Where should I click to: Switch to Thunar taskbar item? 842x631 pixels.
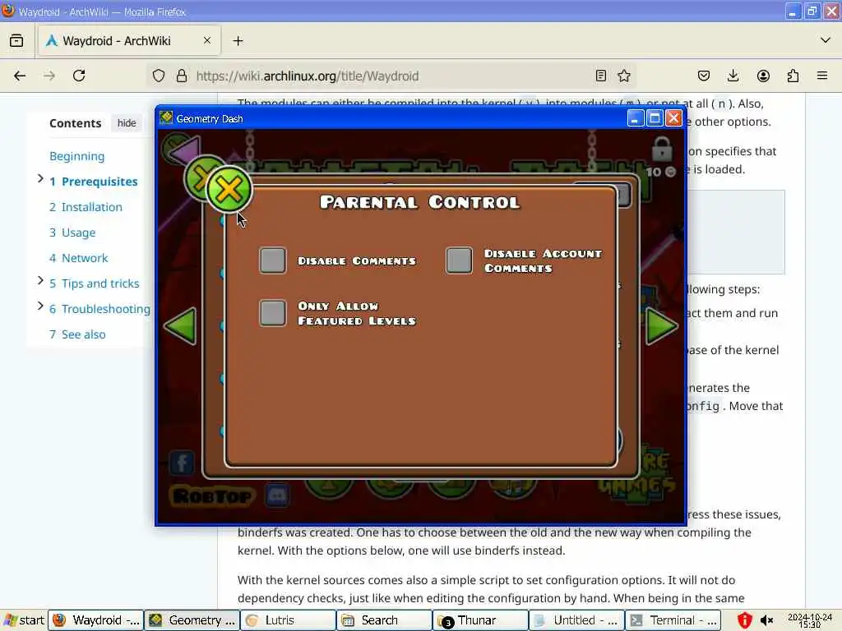(480, 620)
